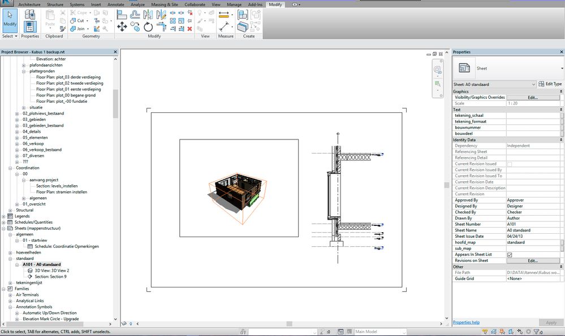Click the Edit Type button

550,84
